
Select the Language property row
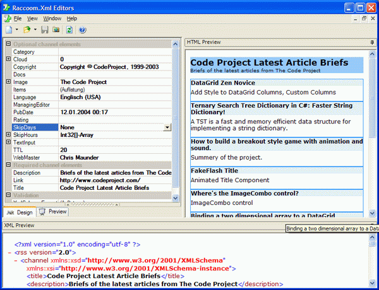pyautogui.click(x=92, y=97)
